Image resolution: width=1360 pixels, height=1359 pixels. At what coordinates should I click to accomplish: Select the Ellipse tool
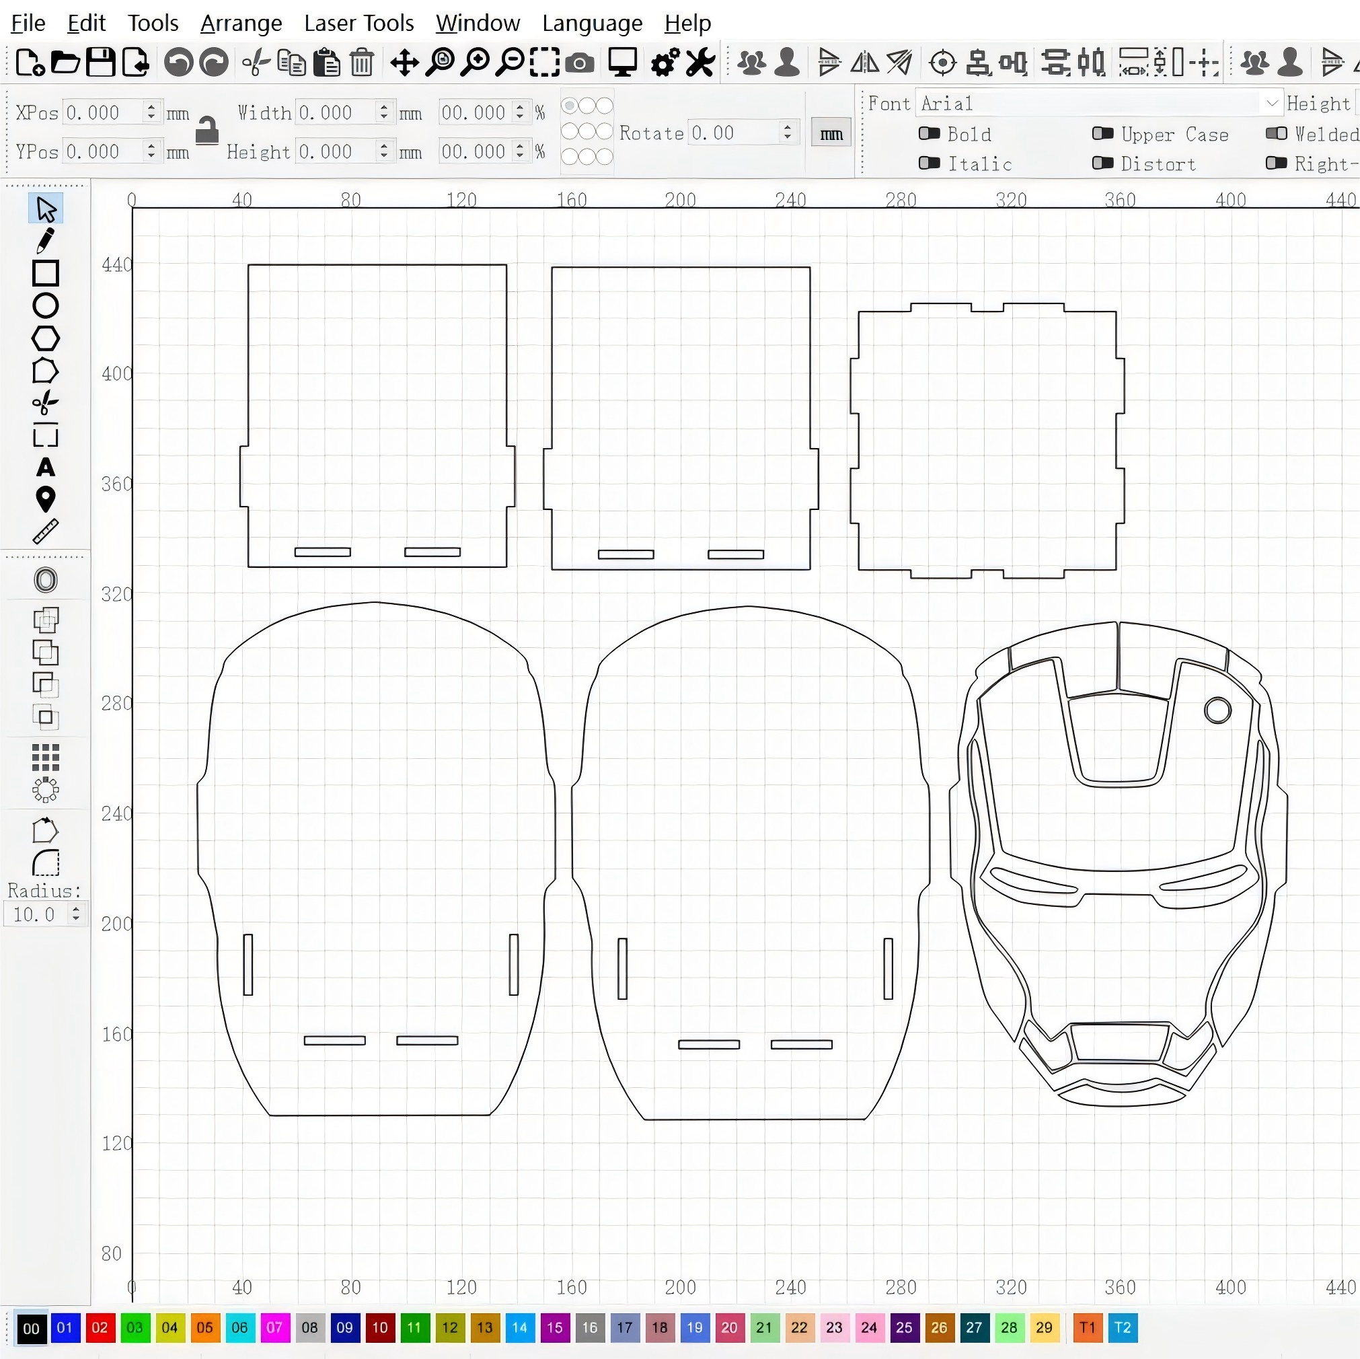point(46,305)
